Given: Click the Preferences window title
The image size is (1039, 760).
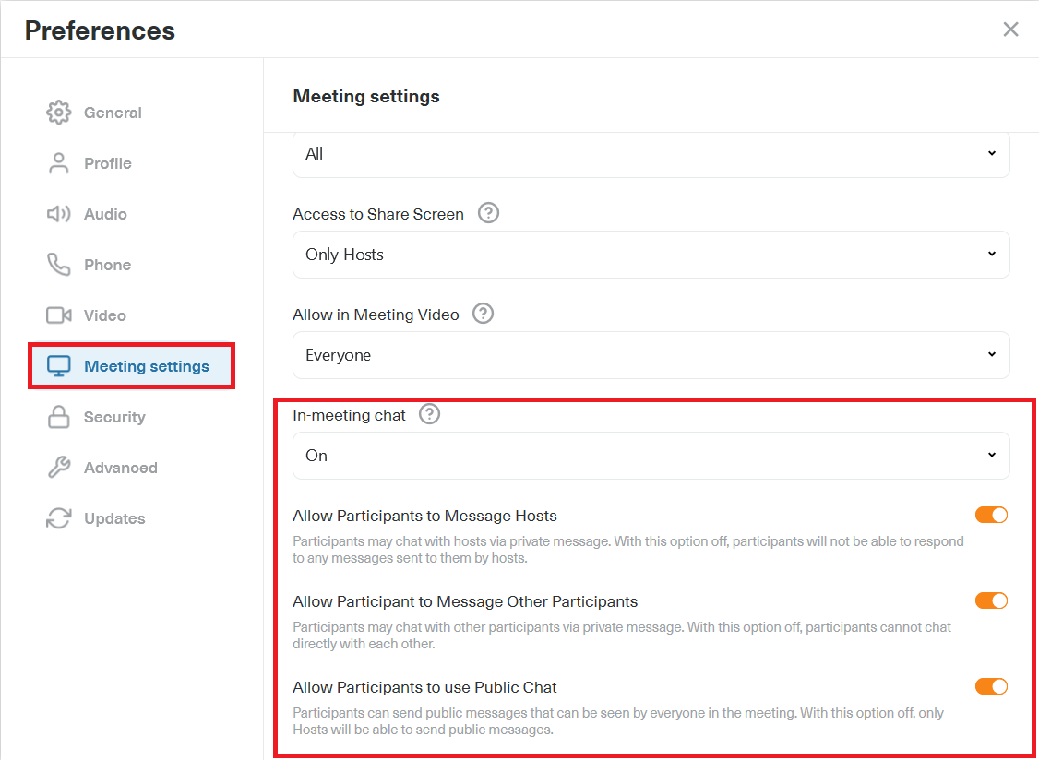Looking at the screenshot, I should click(x=100, y=30).
